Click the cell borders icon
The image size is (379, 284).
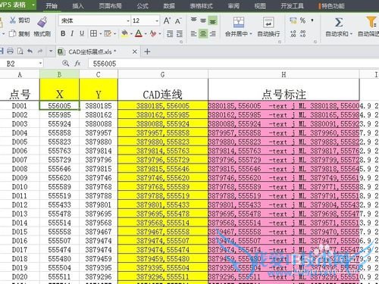(93, 33)
